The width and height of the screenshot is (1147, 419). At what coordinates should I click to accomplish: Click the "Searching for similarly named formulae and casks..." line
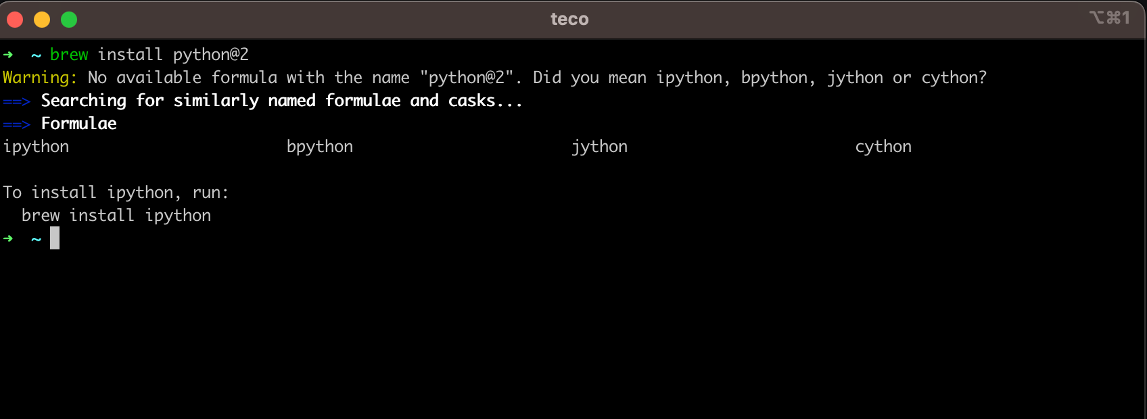pyautogui.click(x=281, y=101)
